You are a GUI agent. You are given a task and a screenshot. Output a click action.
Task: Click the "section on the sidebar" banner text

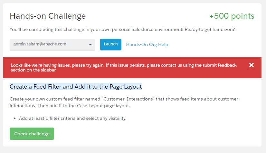[x=34, y=70]
